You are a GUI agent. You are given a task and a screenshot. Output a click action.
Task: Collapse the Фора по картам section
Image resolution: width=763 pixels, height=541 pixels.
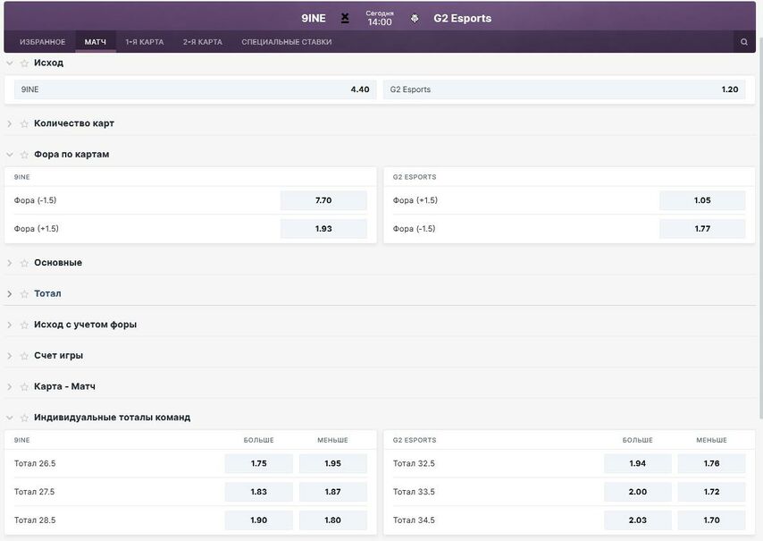click(x=10, y=155)
